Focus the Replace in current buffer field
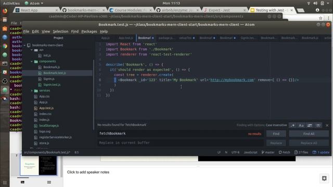333x187 pixels. coord(181,143)
